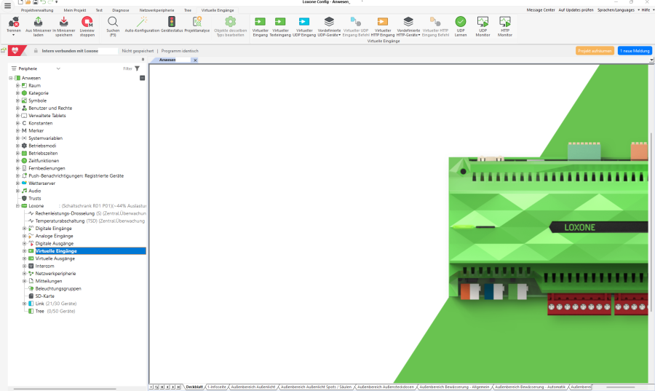Expand the Betriebsmodi node

click(17, 146)
